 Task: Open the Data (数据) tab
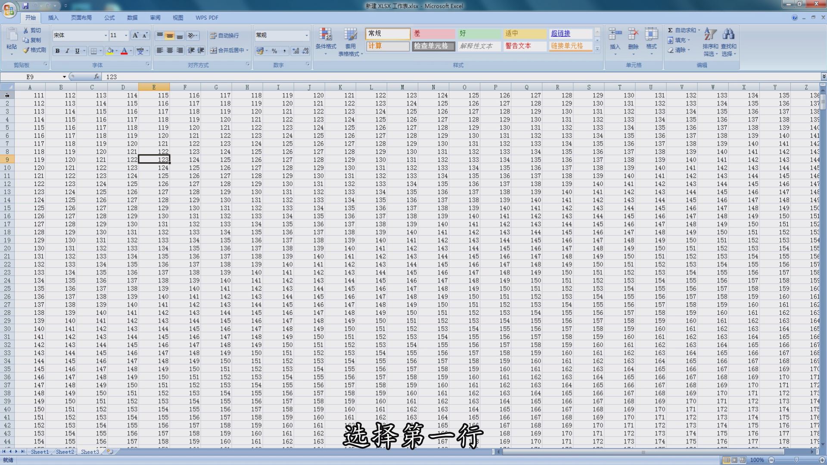[x=132, y=18]
